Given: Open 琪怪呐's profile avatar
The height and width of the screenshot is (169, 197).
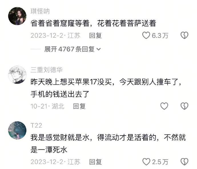Looking at the screenshot, I should click(17, 16).
